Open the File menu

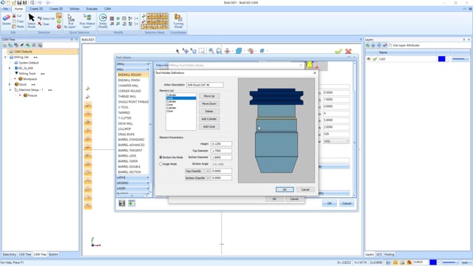6,9
